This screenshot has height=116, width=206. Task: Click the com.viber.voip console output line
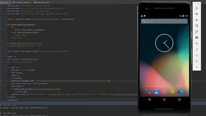(x=9, y=113)
